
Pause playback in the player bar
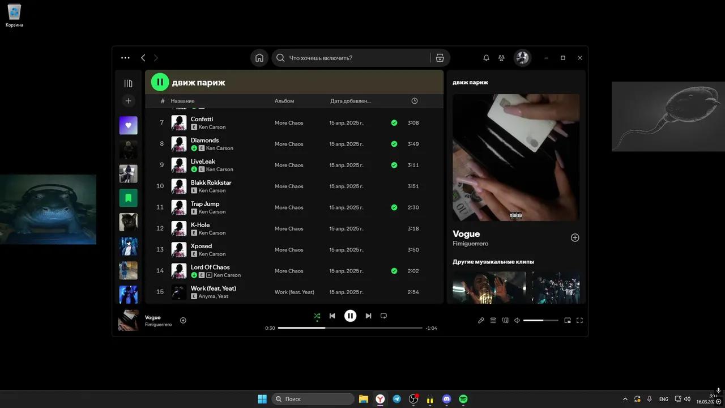tap(351, 316)
